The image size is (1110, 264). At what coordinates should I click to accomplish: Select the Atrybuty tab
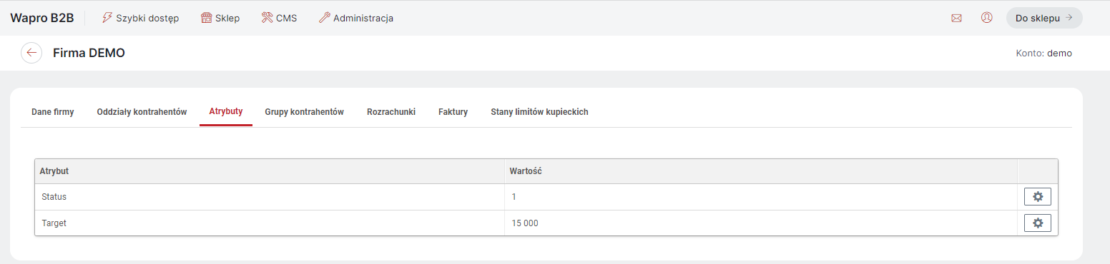(226, 111)
